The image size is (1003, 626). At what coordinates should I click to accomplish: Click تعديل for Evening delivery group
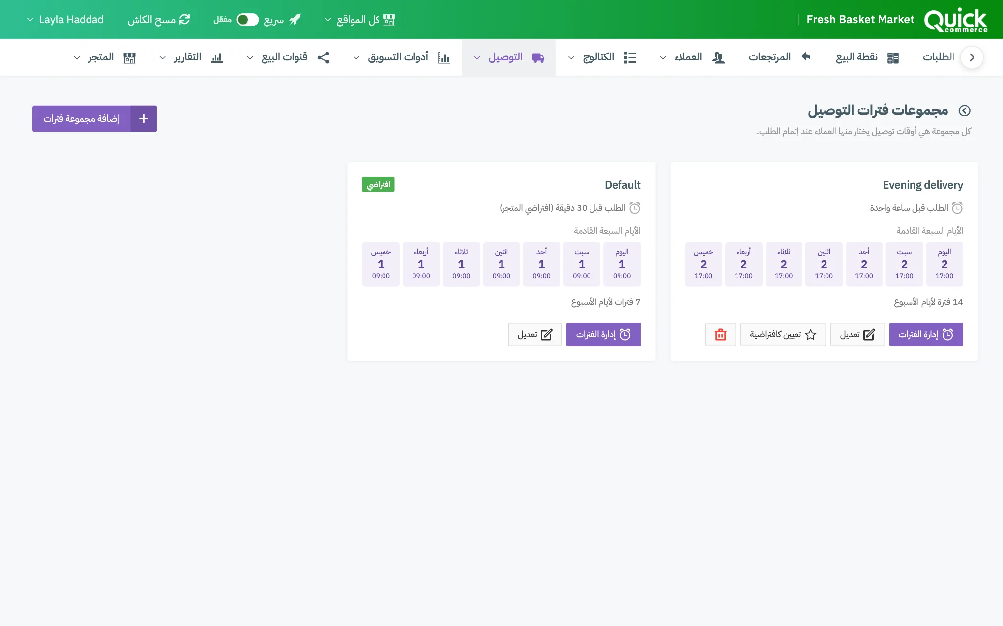click(857, 334)
